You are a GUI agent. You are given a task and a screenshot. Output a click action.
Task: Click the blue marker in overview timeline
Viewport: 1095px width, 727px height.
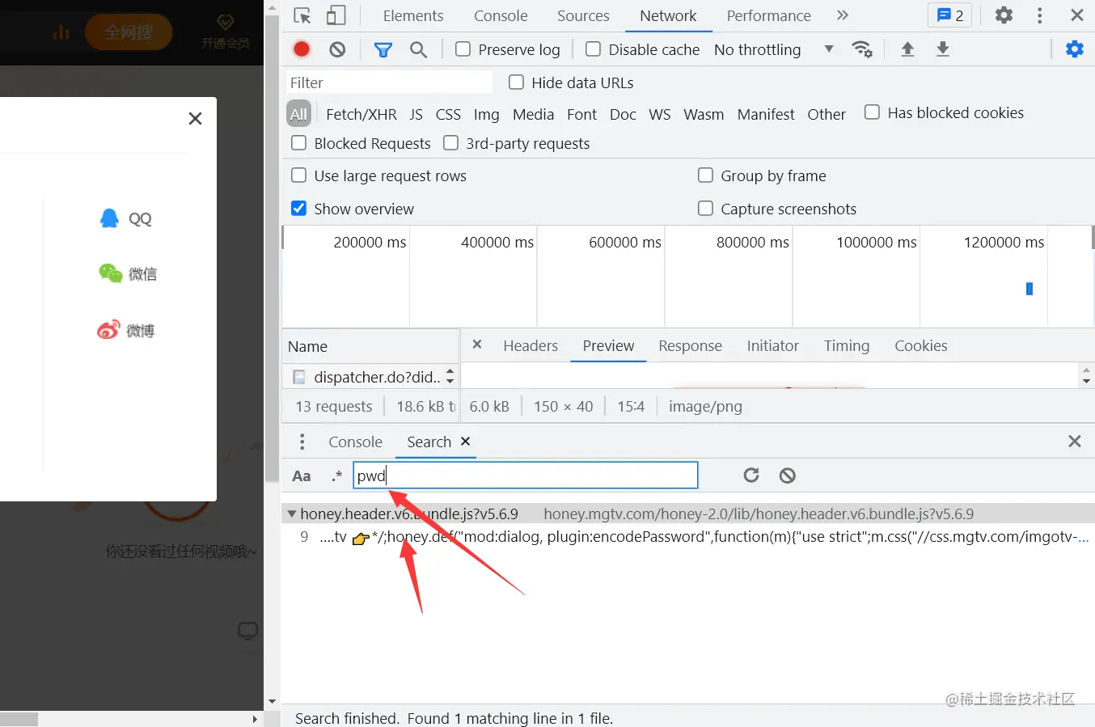(1029, 289)
